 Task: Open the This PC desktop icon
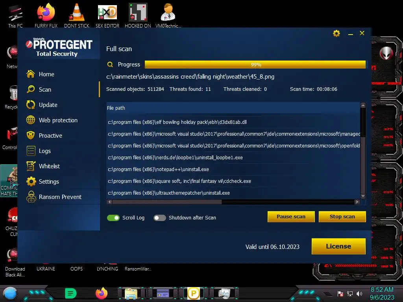point(15,15)
